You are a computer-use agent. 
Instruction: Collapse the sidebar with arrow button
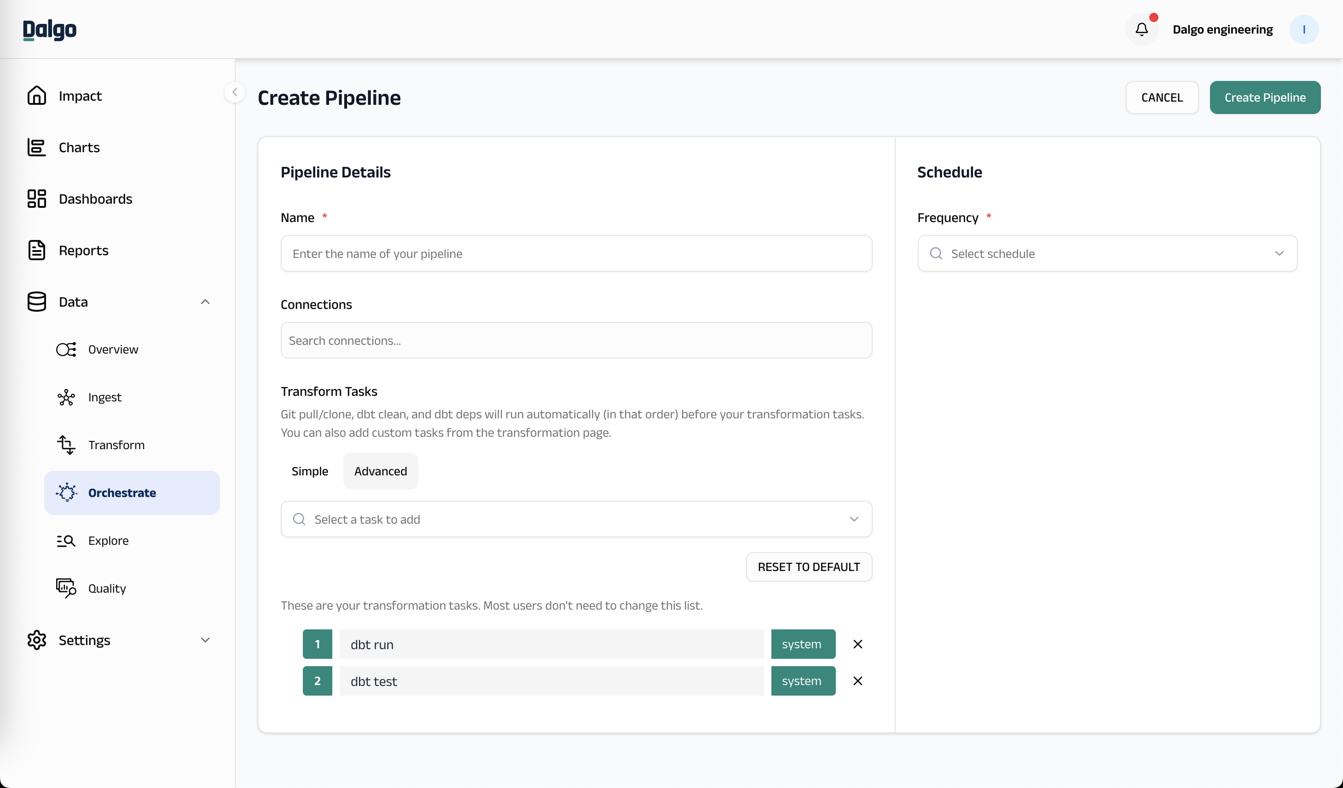click(x=234, y=92)
